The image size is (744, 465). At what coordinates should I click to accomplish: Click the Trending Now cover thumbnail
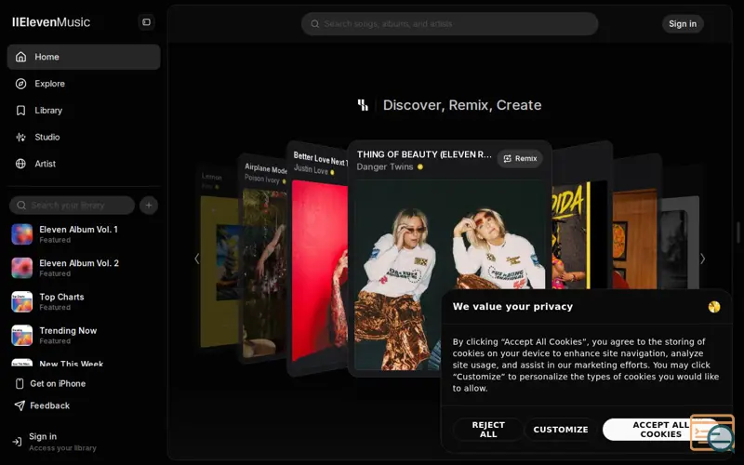tap(21, 336)
